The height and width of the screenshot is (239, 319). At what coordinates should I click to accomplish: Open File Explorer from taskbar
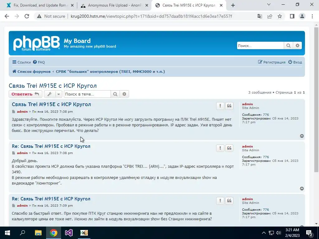point(38,233)
